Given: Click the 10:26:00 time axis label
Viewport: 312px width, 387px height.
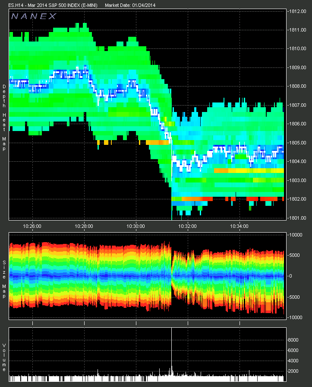Looking at the screenshot, I should coord(32,226).
